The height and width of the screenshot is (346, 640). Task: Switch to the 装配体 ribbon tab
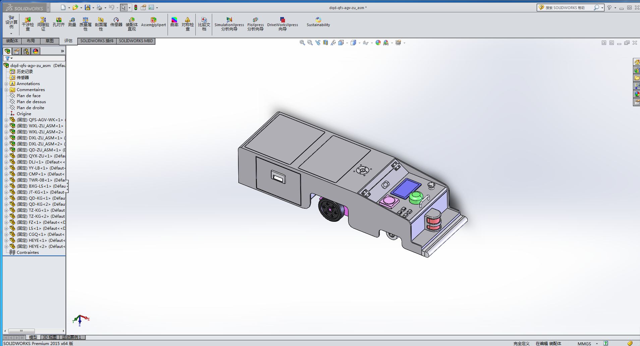pyautogui.click(x=12, y=41)
